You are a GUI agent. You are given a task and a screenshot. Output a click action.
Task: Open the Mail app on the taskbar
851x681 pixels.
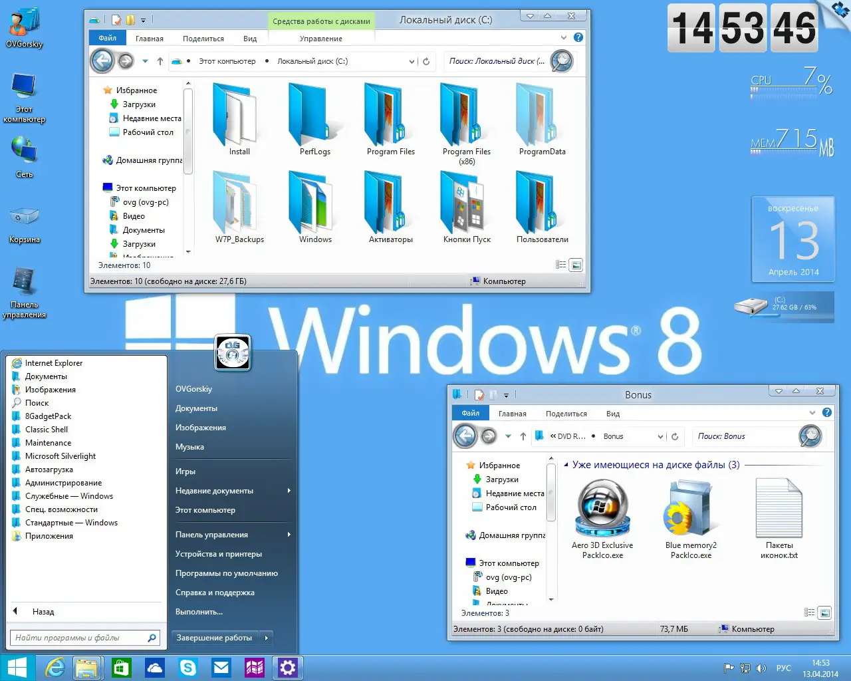tap(221, 667)
